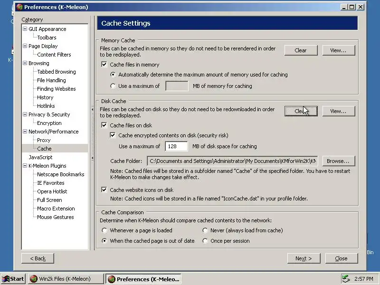Image resolution: width=380 pixels, height=285 pixels.
Task: Open the File Handling category
Action: tap(51, 80)
